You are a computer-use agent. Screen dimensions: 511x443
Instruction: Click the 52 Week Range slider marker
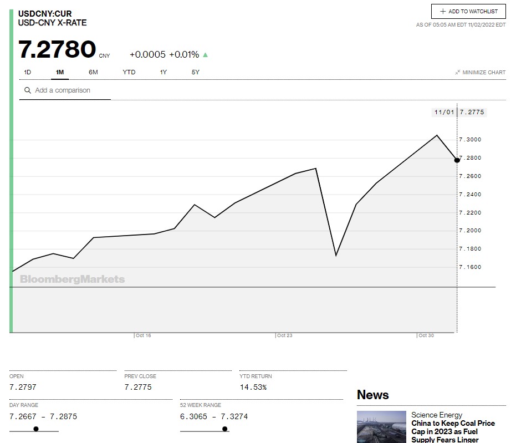[x=224, y=429]
